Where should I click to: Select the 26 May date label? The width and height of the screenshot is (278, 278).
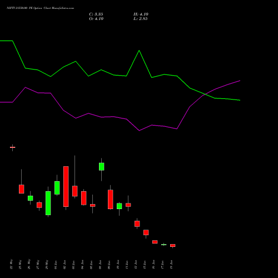point(29,264)
